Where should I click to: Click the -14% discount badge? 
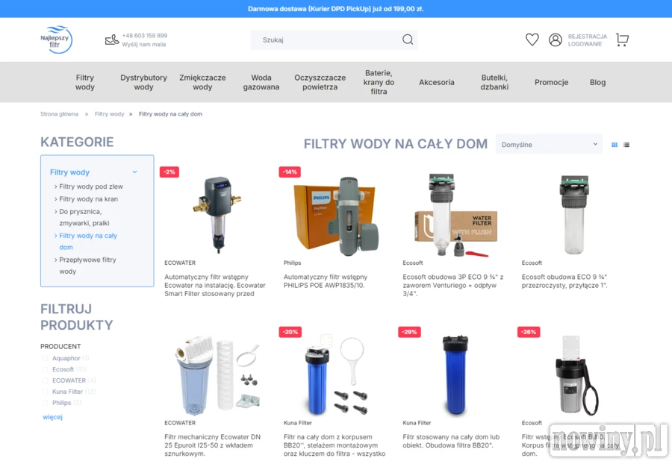pos(290,172)
